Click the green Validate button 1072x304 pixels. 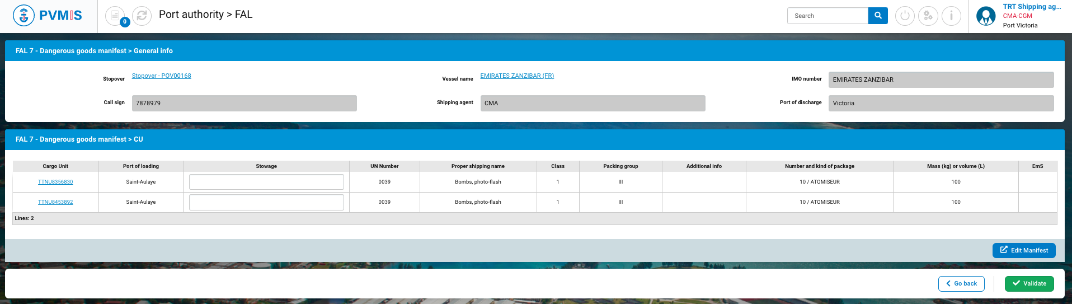pos(1029,284)
